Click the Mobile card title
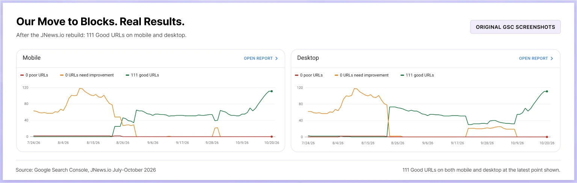This screenshot has width=577, height=183. pyautogui.click(x=32, y=58)
